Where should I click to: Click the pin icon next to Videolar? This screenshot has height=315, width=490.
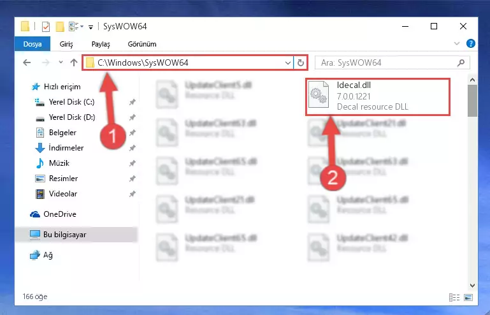point(133,194)
